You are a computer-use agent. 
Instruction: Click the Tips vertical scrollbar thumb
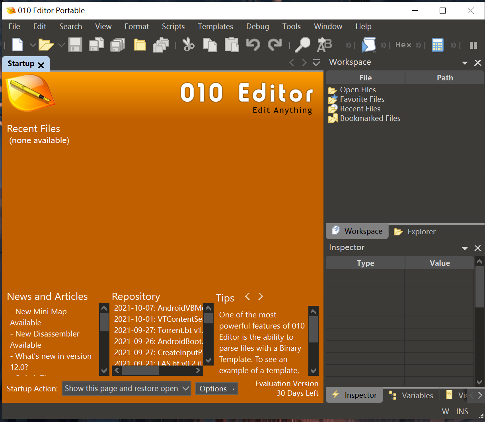pyautogui.click(x=314, y=329)
